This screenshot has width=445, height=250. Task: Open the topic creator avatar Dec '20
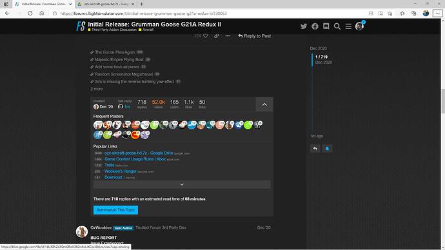96,107
